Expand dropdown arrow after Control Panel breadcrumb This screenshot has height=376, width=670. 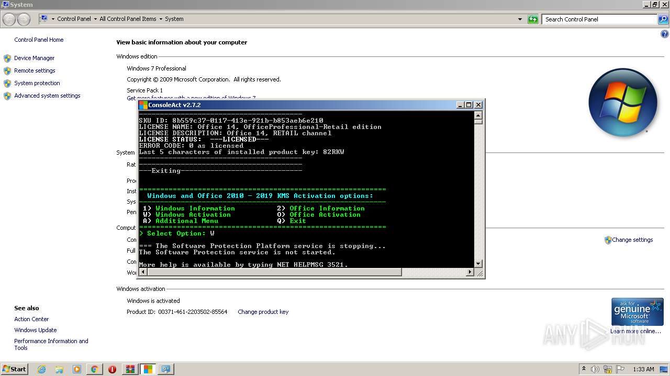coord(95,19)
